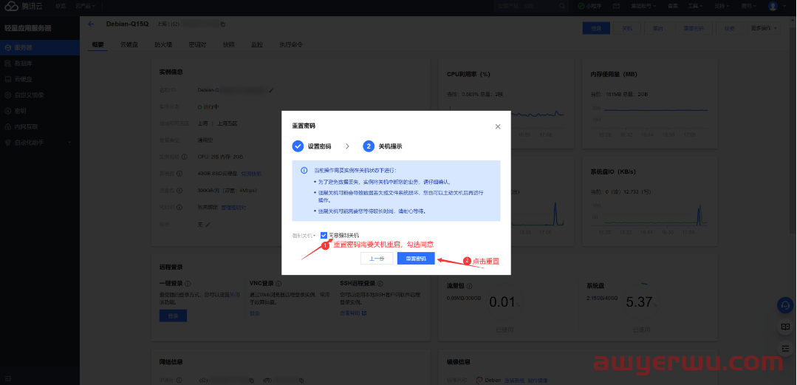Click the top-right blue 登录 button
797x385 pixels.
click(596, 29)
